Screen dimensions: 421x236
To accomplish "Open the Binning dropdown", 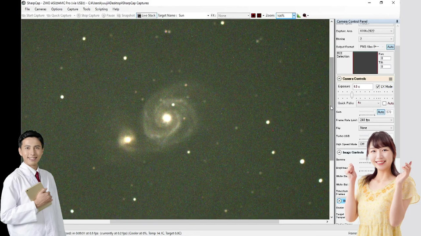I will click(376, 39).
